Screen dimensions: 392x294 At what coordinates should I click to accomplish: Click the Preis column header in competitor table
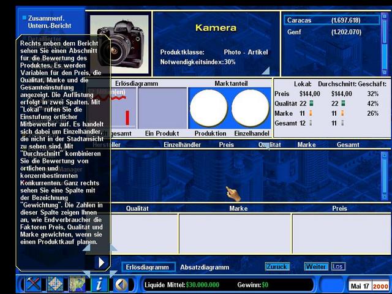pos(227,145)
